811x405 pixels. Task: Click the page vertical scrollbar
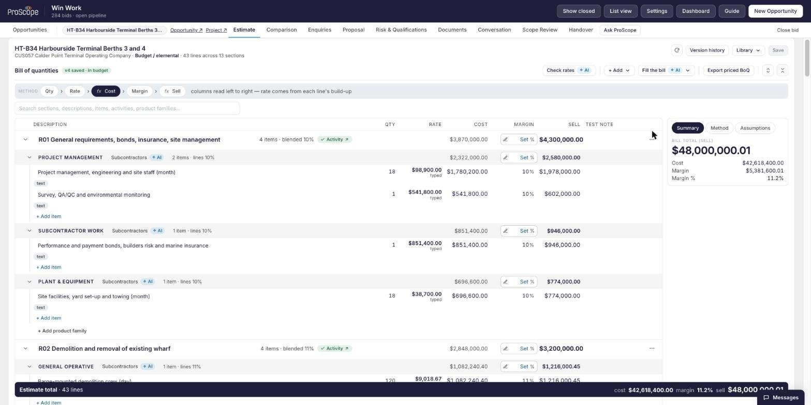pos(807,58)
